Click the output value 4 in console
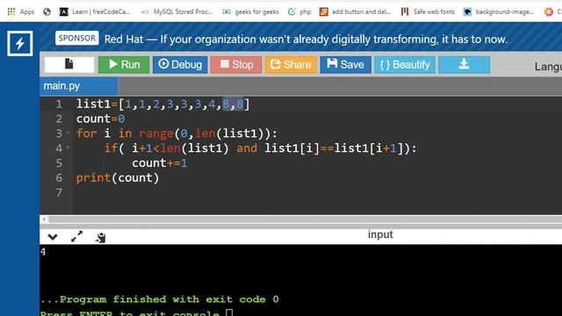Image resolution: width=562 pixels, height=316 pixels. click(43, 252)
